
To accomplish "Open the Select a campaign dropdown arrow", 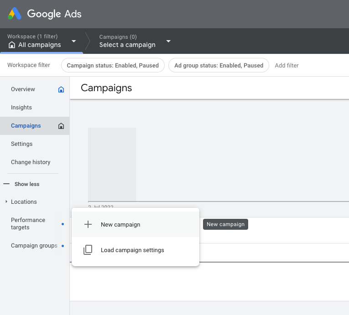I will tap(168, 41).
